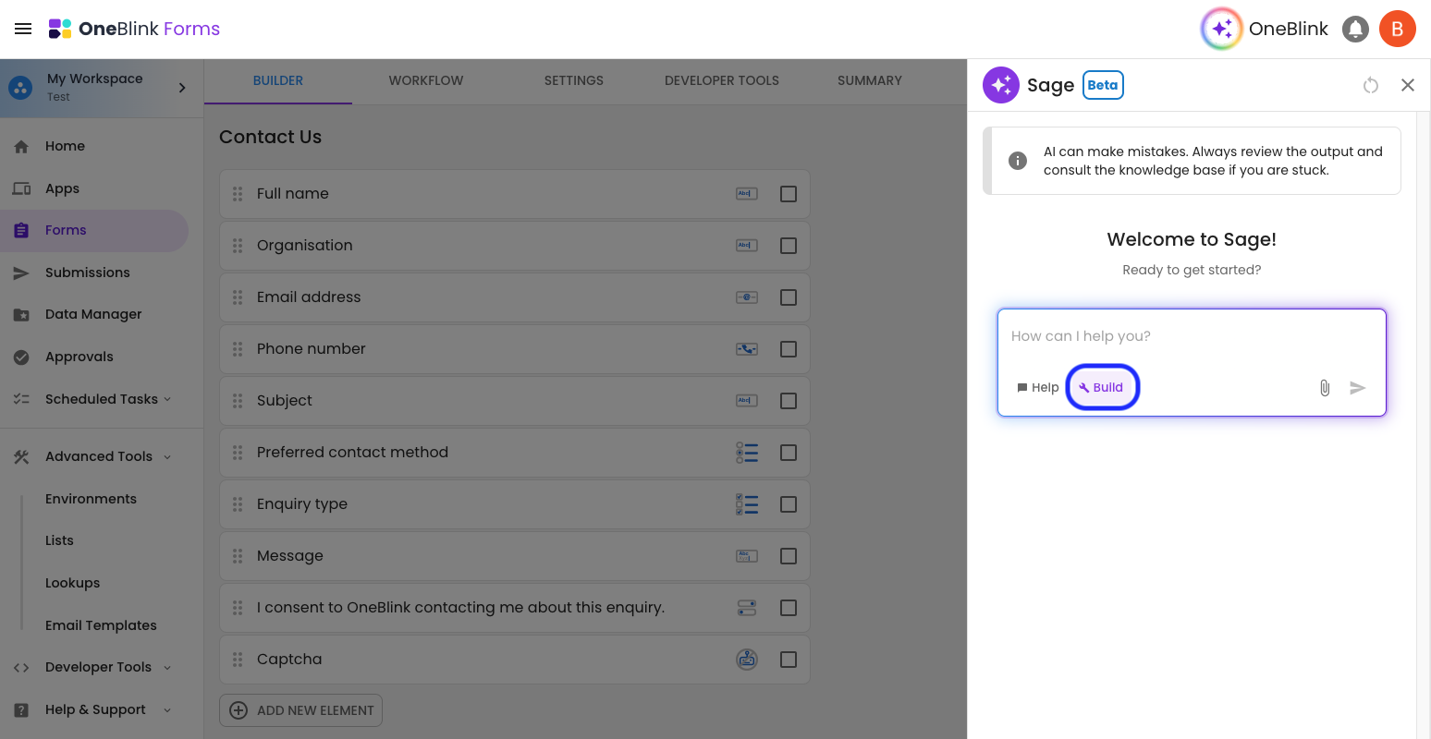Switch to the Summary tab
This screenshot has width=1431, height=739.
[x=870, y=81]
